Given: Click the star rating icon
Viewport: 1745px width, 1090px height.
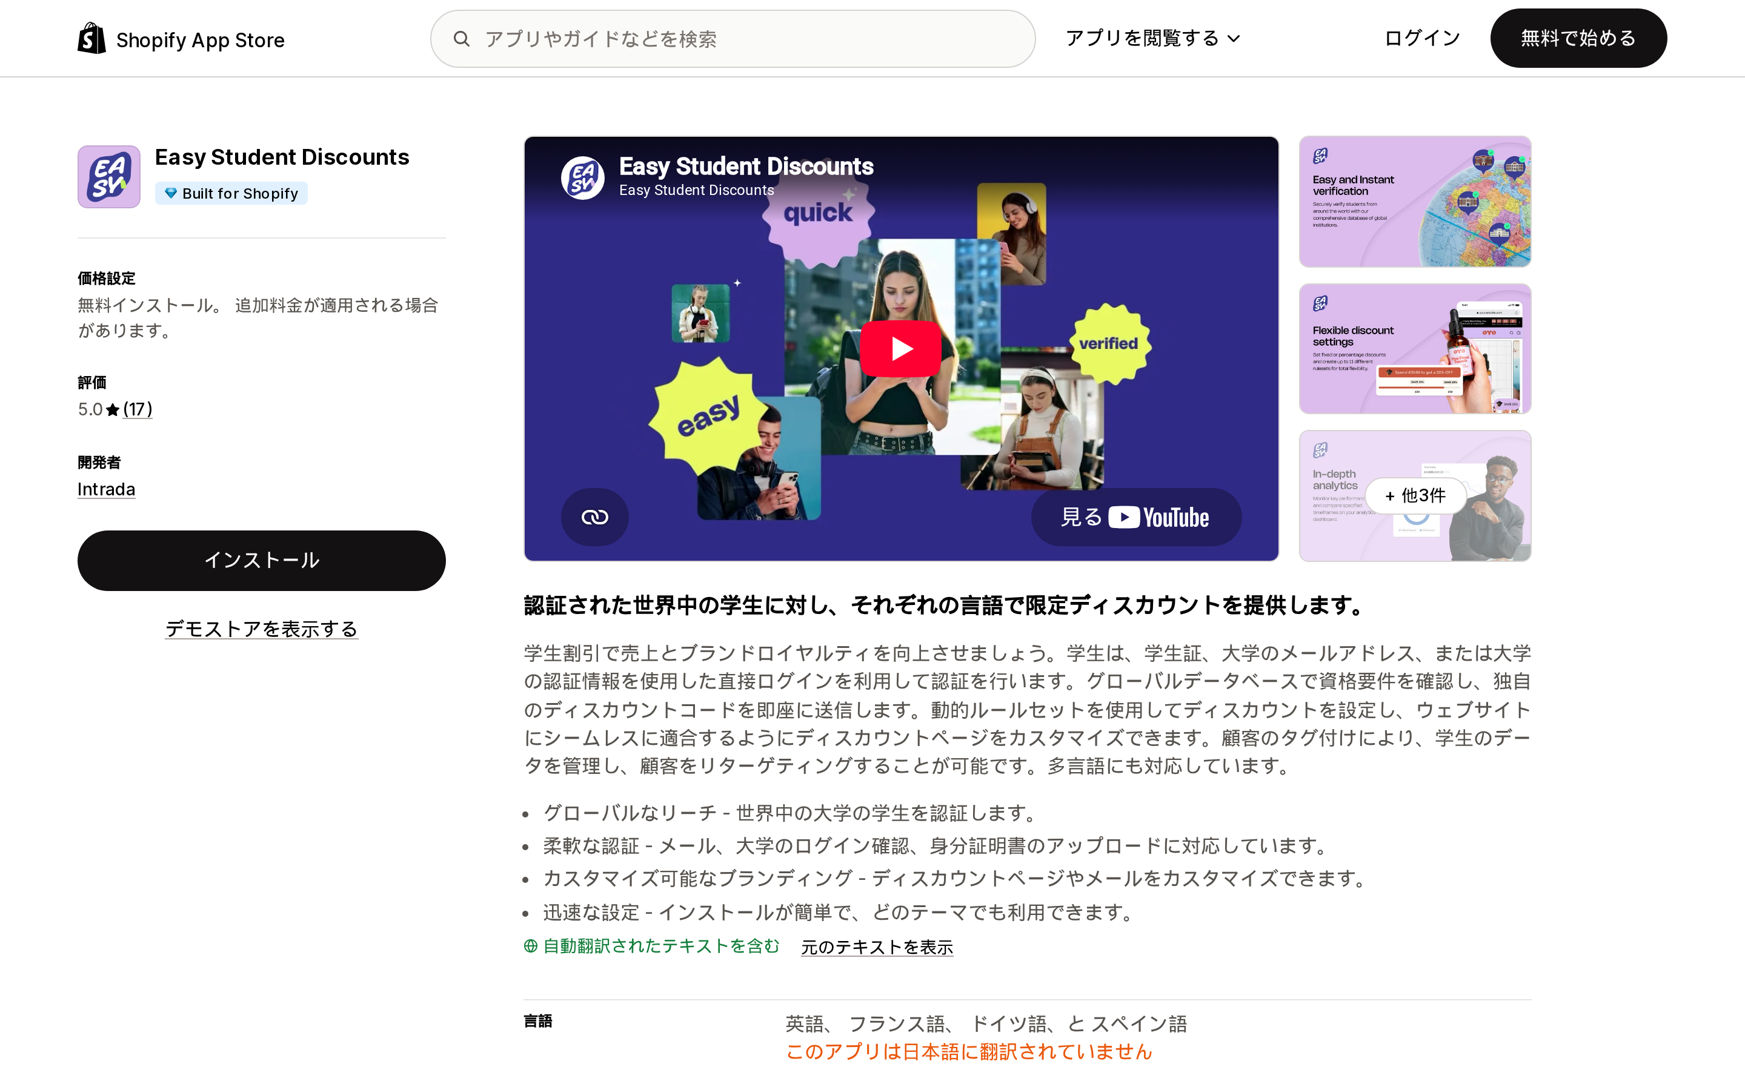Looking at the screenshot, I should click(x=113, y=409).
